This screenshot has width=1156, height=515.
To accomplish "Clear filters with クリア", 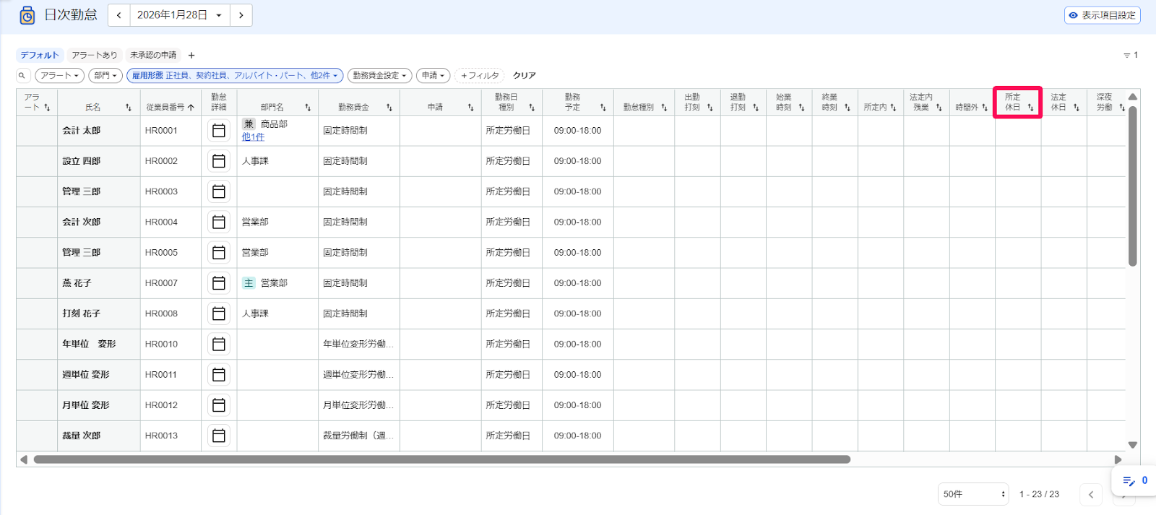I will (x=525, y=75).
